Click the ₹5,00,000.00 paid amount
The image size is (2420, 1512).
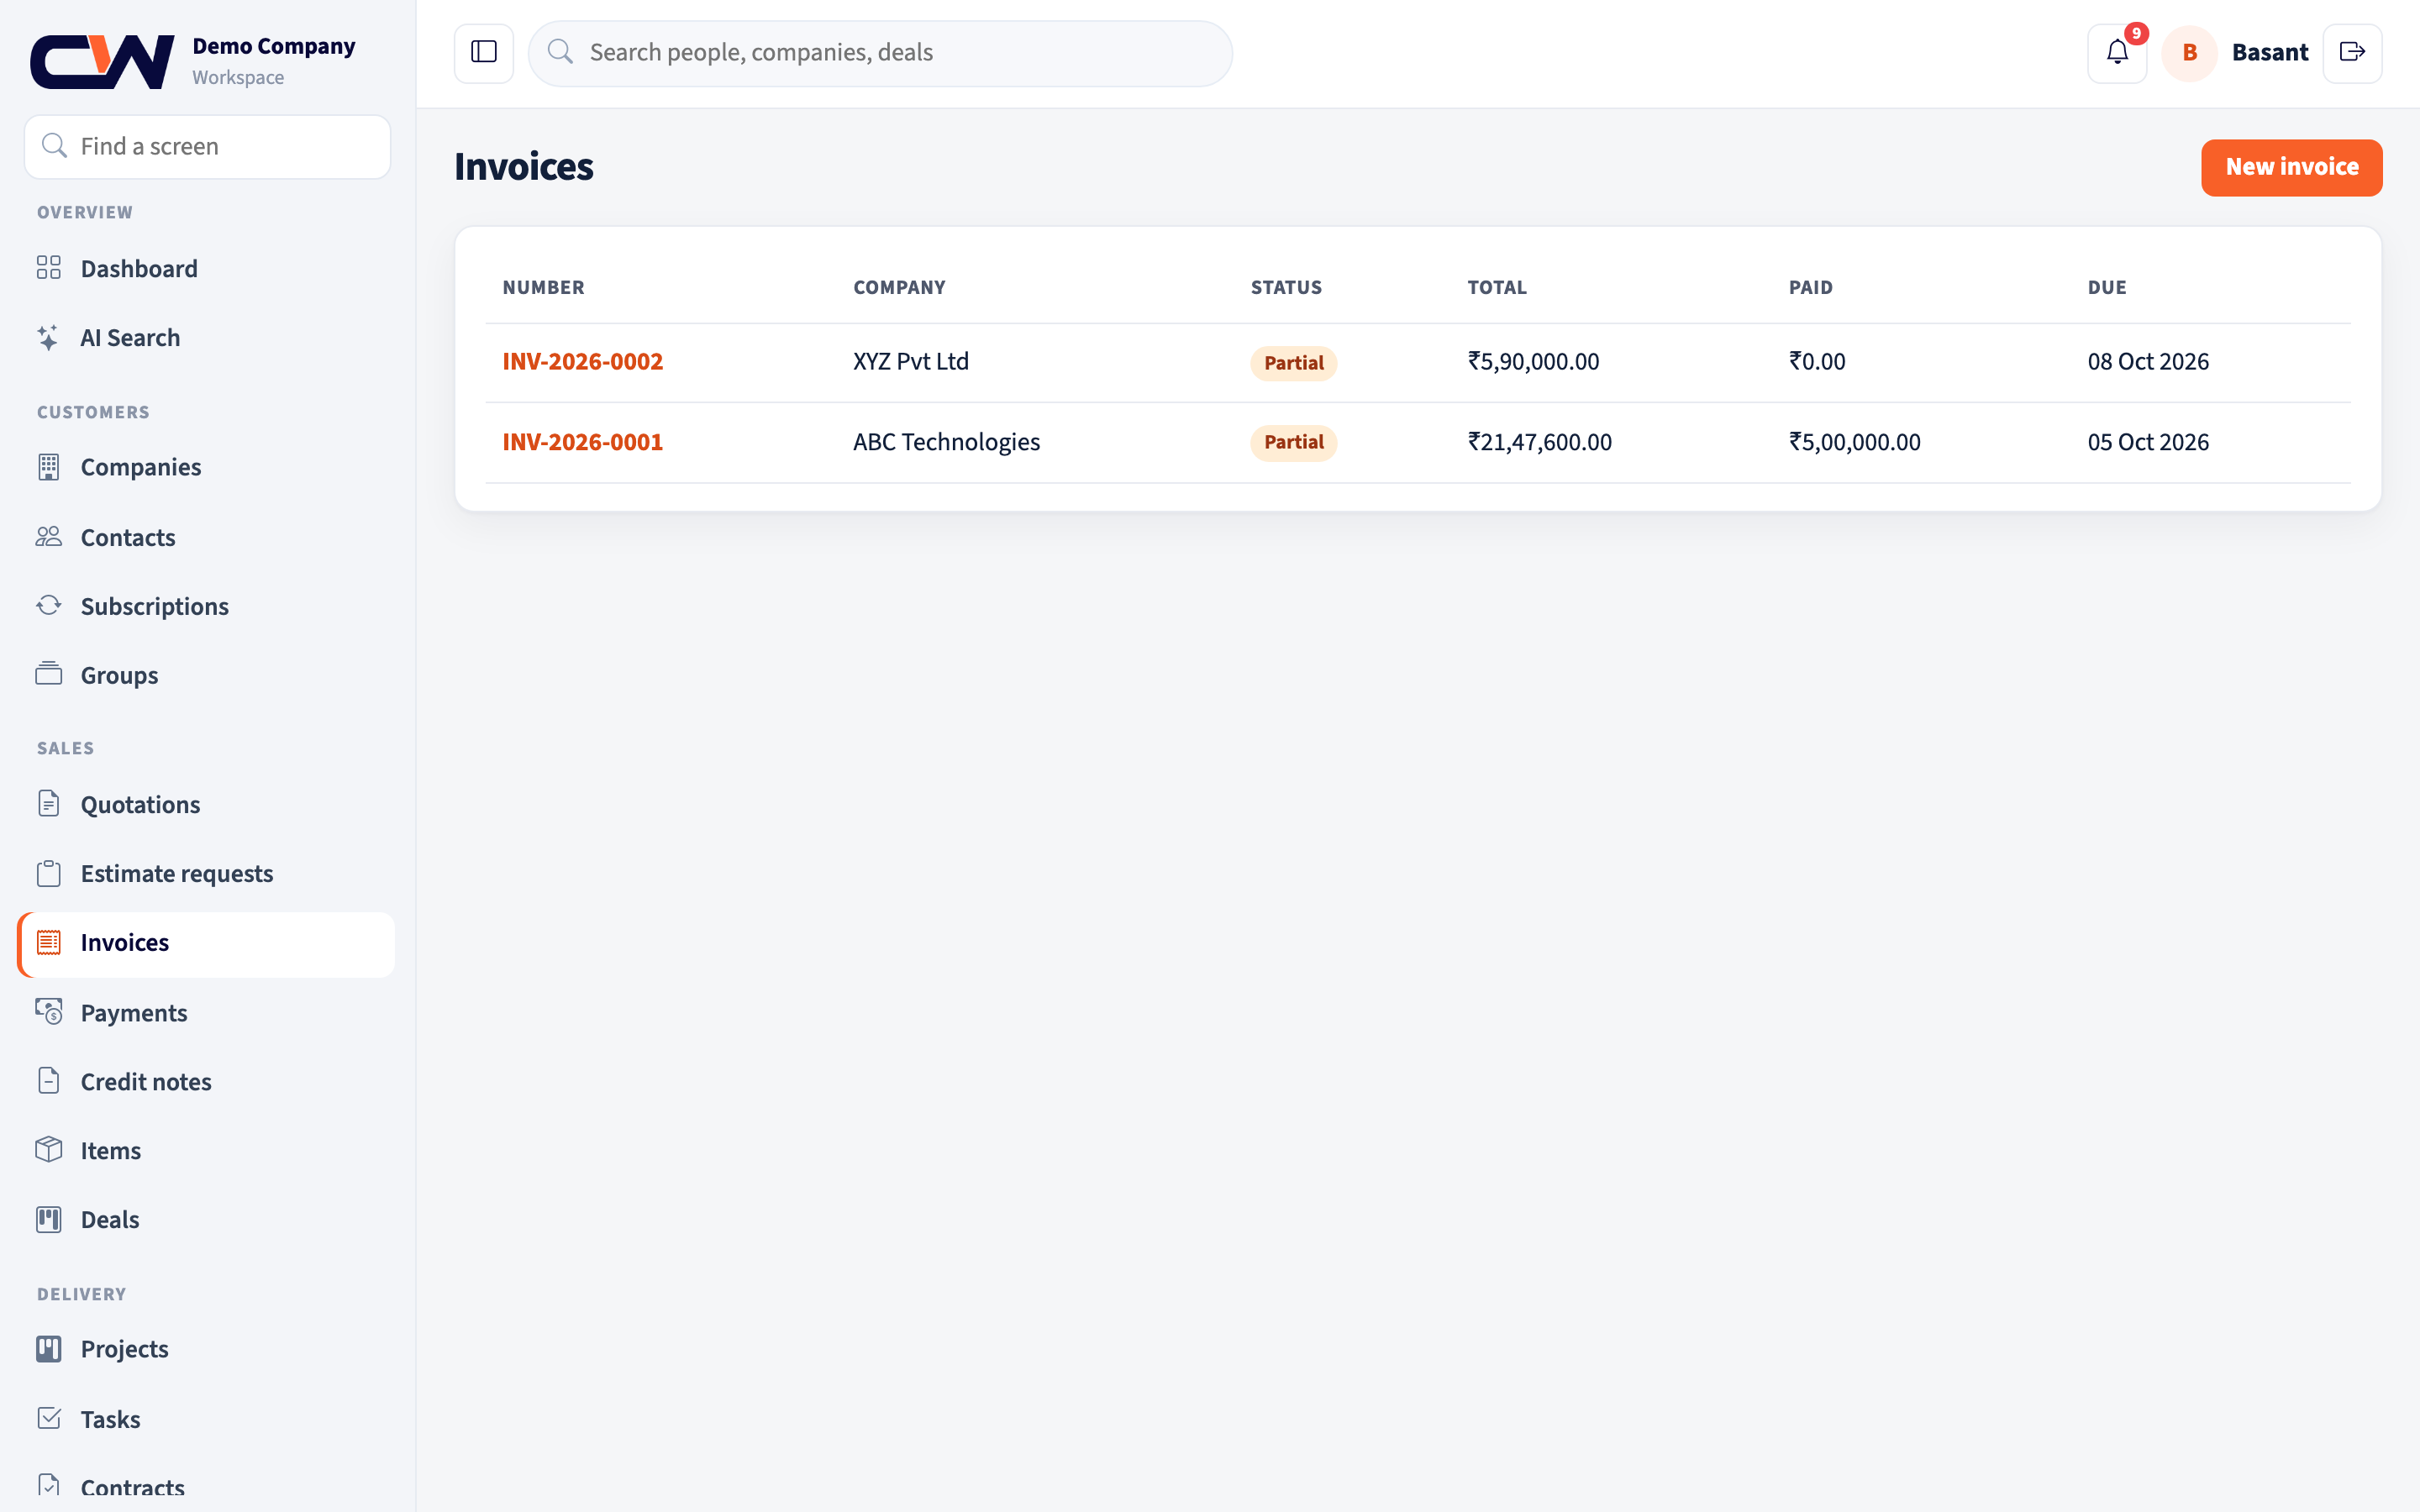click(1854, 442)
